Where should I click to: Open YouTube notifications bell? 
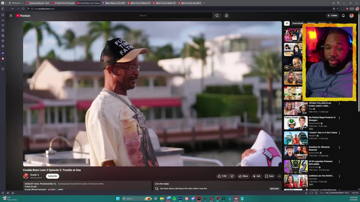[x=343, y=15]
